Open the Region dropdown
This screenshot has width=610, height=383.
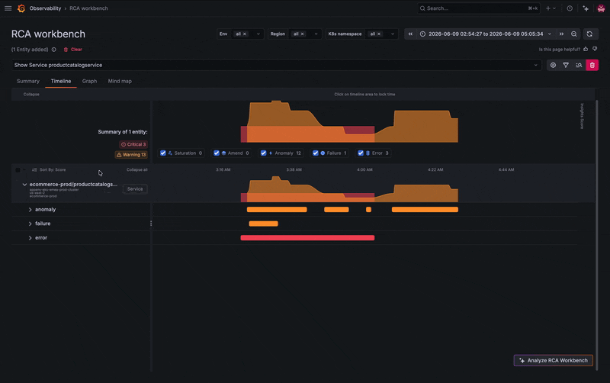(x=316, y=34)
